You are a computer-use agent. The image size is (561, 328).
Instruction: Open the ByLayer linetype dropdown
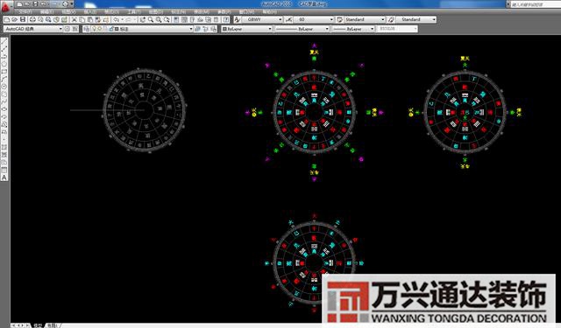302,29
